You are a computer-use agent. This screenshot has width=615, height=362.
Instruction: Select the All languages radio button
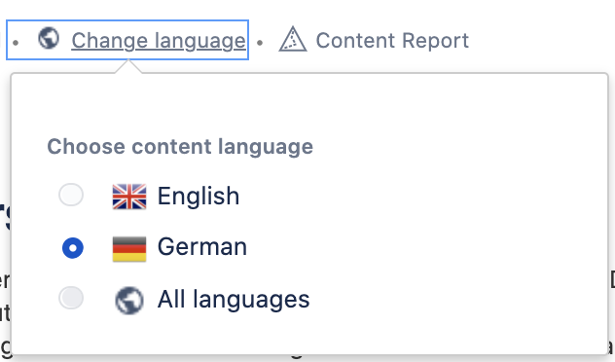pyautogui.click(x=71, y=298)
